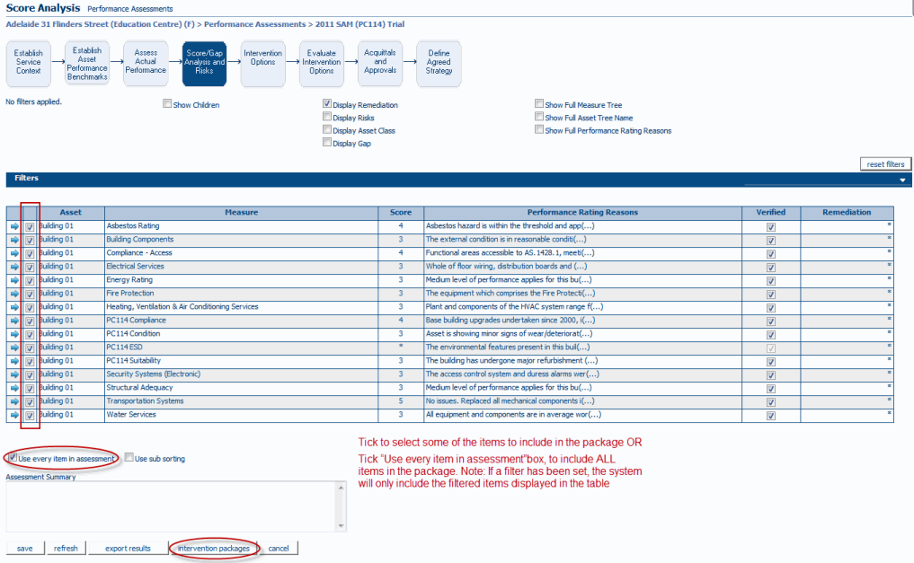Viewport: 914px width, 563px height.
Task: Go to Acquittals and Approvals step
Action: pyautogui.click(x=380, y=63)
